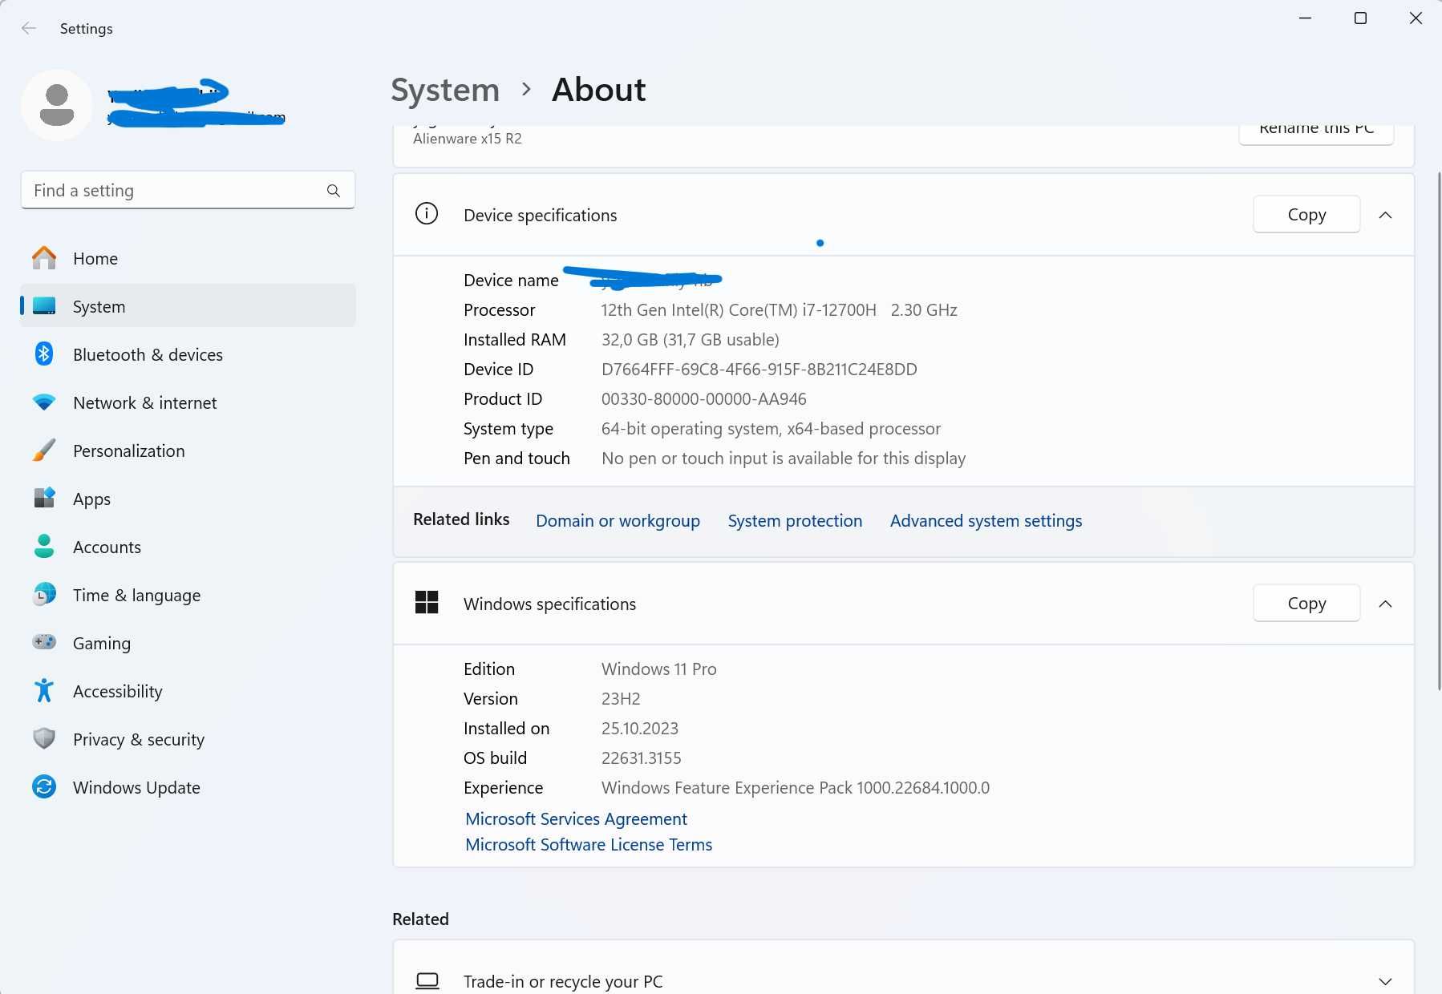
Task: Select the Product ID value 00330-80000-00000-AA946
Action: click(703, 398)
